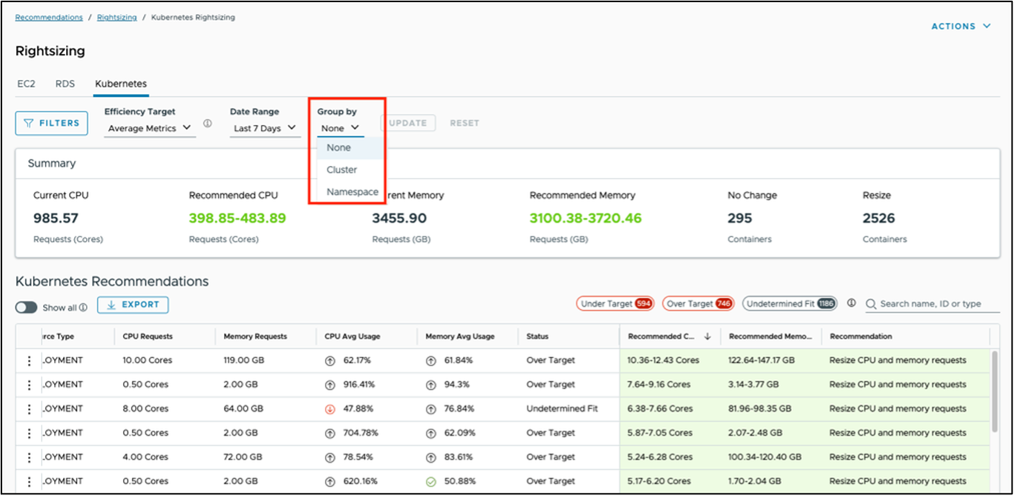
Task: Click the search name, ID or type field
Action: 932,304
